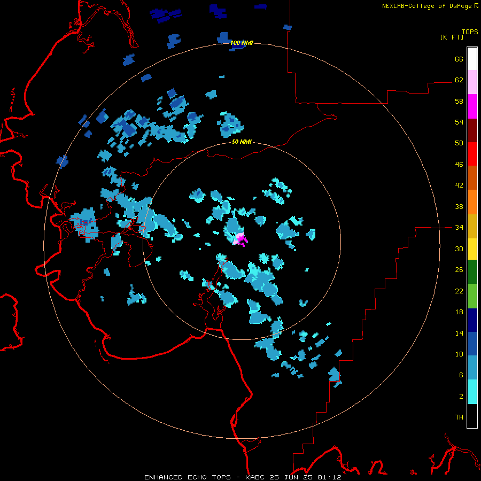Click the 25 JUN 25 date
This screenshot has height=481, width=481.
(292, 477)
